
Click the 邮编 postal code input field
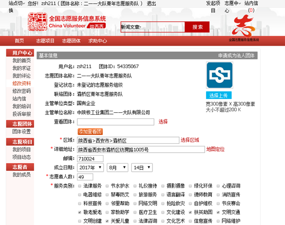(90, 158)
